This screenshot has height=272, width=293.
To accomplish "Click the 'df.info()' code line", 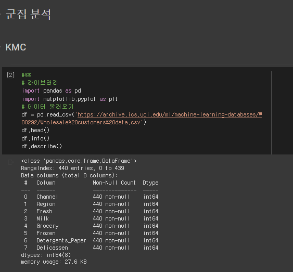I will (x=35, y=138).
